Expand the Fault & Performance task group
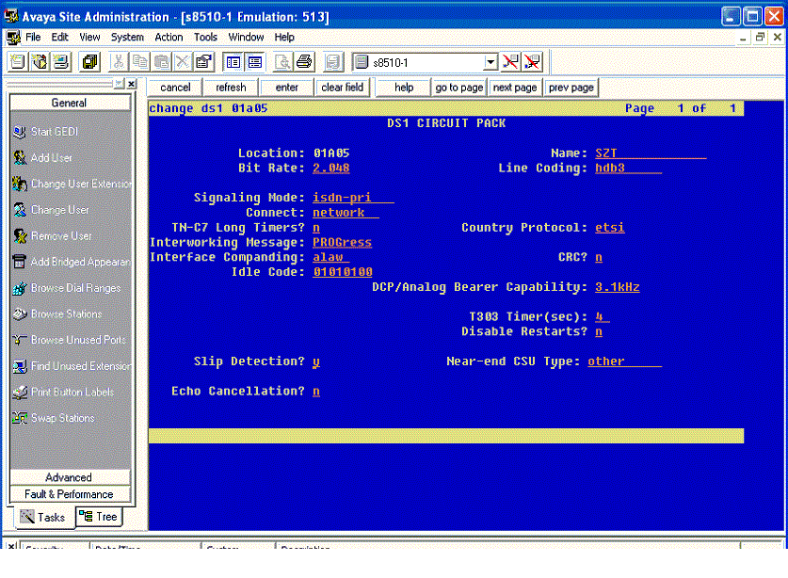788x578 pixels. click(x=70, y=494)
